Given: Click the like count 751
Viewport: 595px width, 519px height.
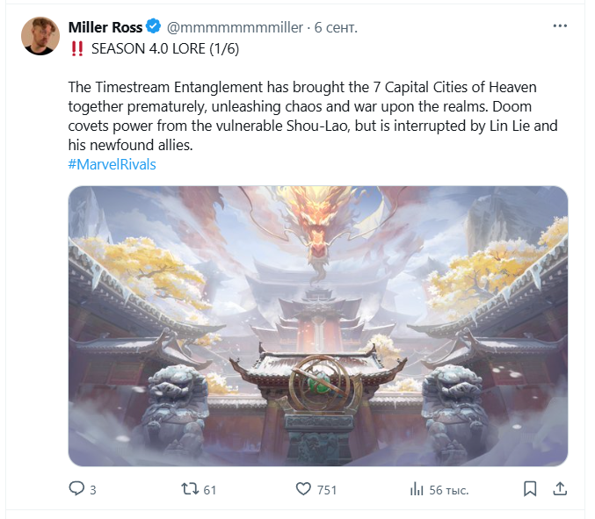Looking at the screenshot, I should pyautogui.click(x=327, y=490).
